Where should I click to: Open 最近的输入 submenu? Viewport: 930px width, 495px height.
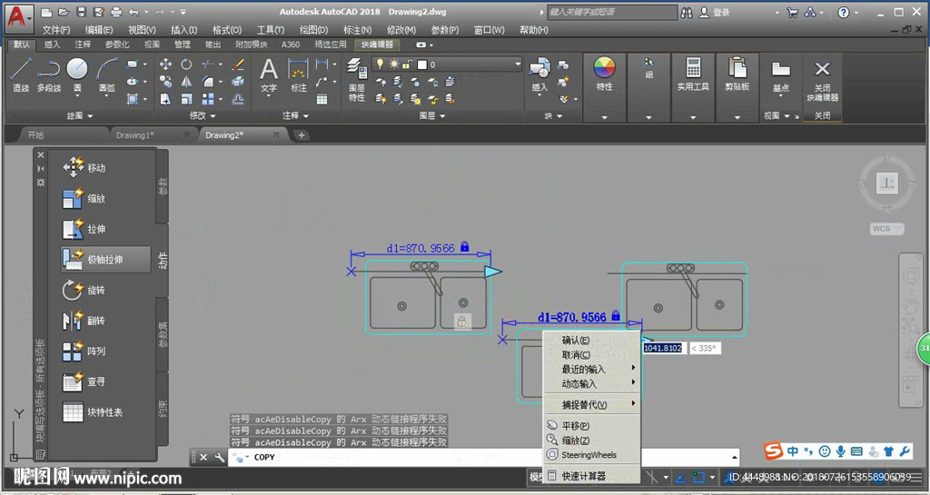coord(591,369)
